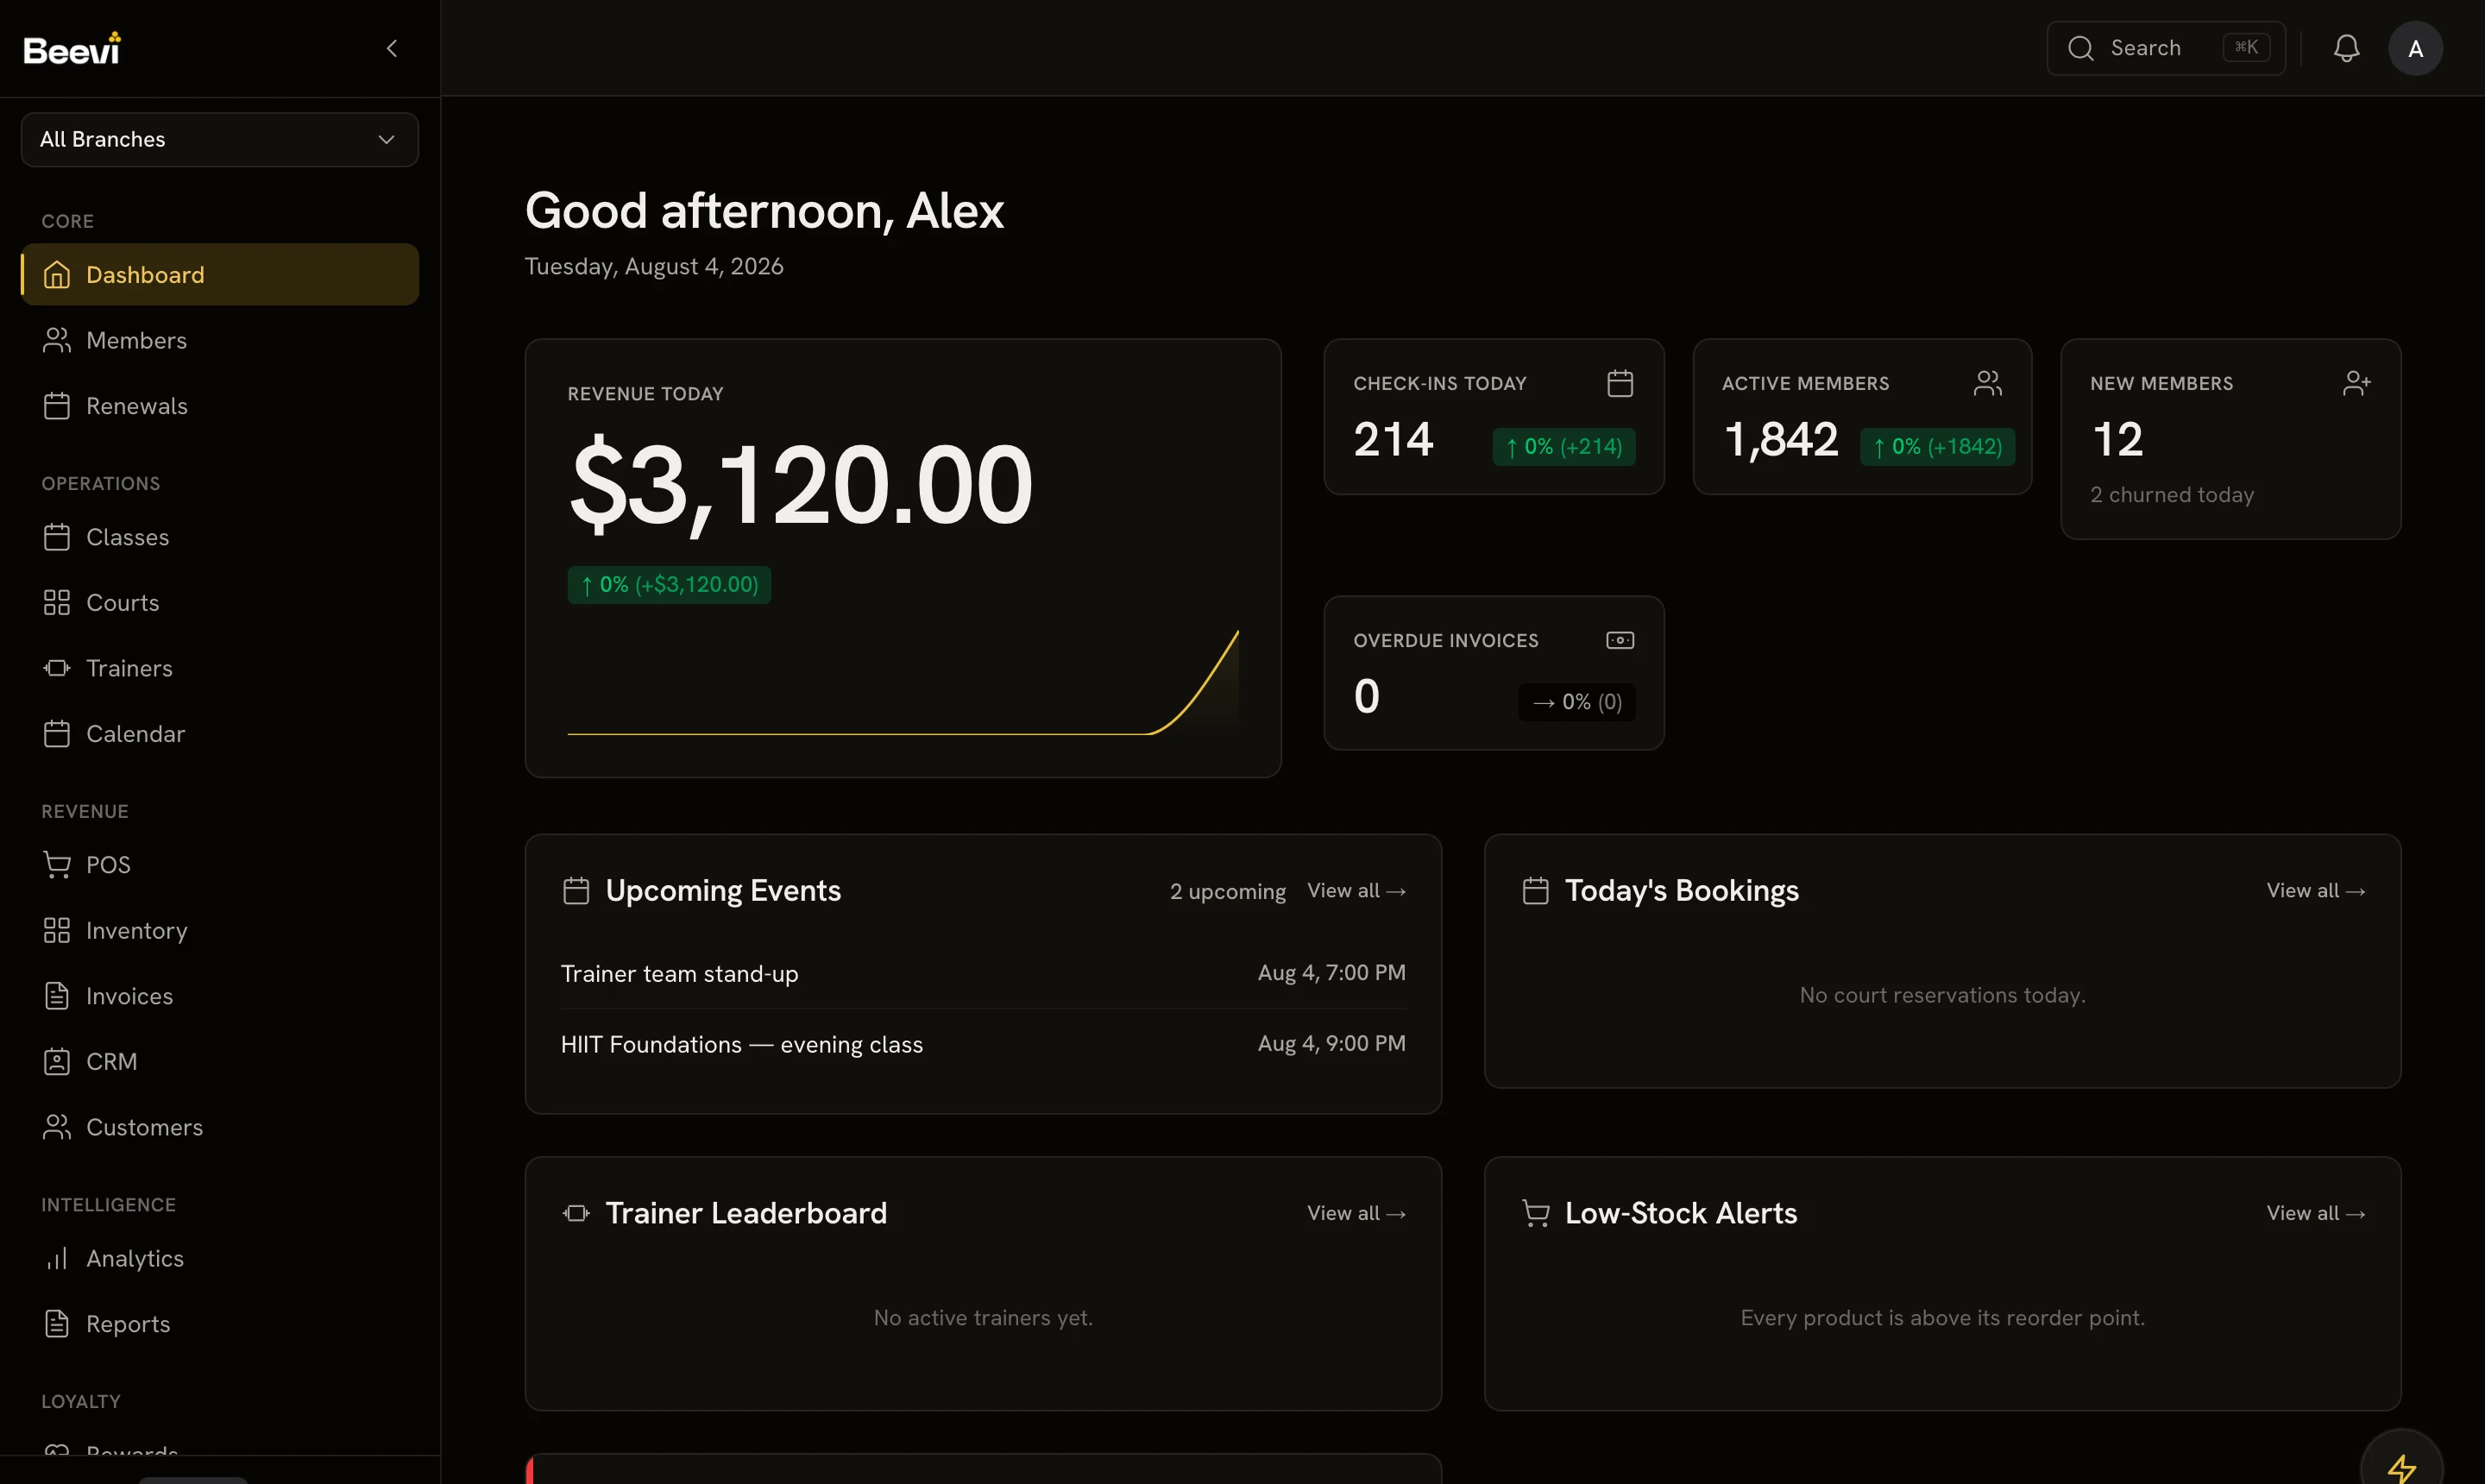Click the Low-Stock Alerts cart icon
2485x1484 pixels.
tap(1535, 1213)
